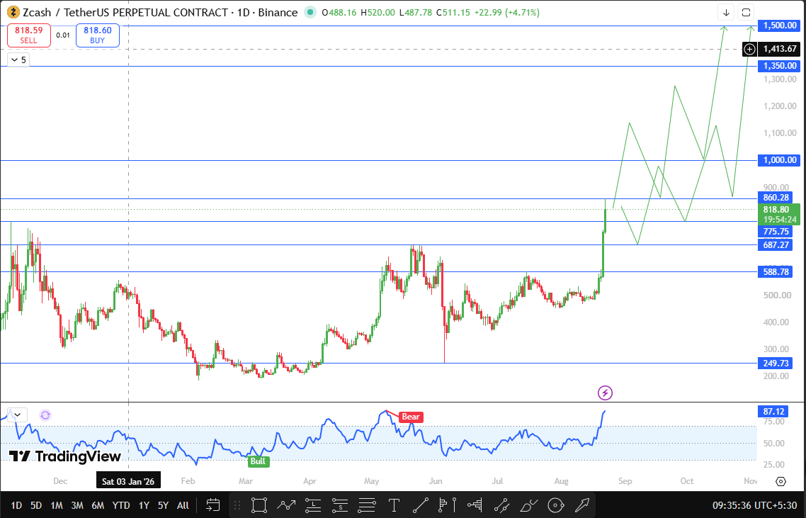Click the green 818.80 current price label
This screenshot has height=518, width=806.
coord(779,214)
